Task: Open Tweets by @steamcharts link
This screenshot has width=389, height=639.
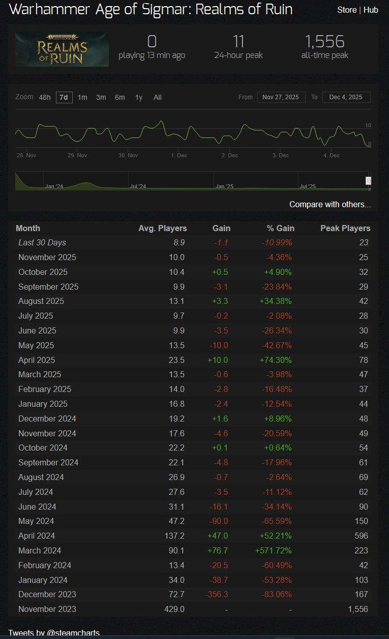Action: pyautogui.click(x=54, y=633)
